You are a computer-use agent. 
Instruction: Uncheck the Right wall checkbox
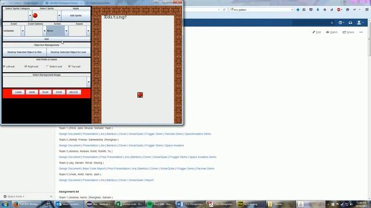tap(26, 66)
